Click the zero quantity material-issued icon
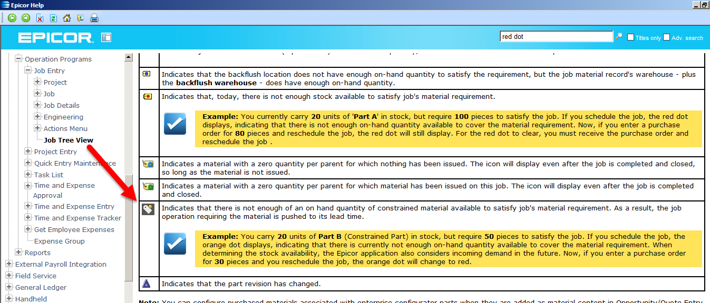 (x=148, y=186)
